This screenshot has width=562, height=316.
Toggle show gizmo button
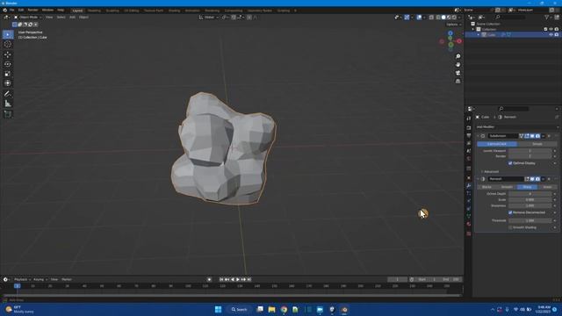(407, 18)
